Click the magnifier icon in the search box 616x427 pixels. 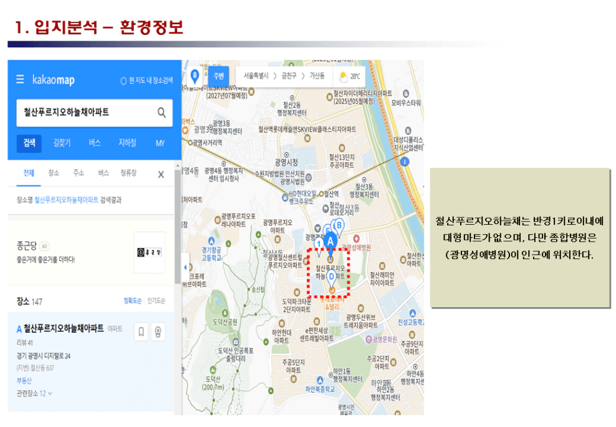pyautogui.click(x=161, y=112)
